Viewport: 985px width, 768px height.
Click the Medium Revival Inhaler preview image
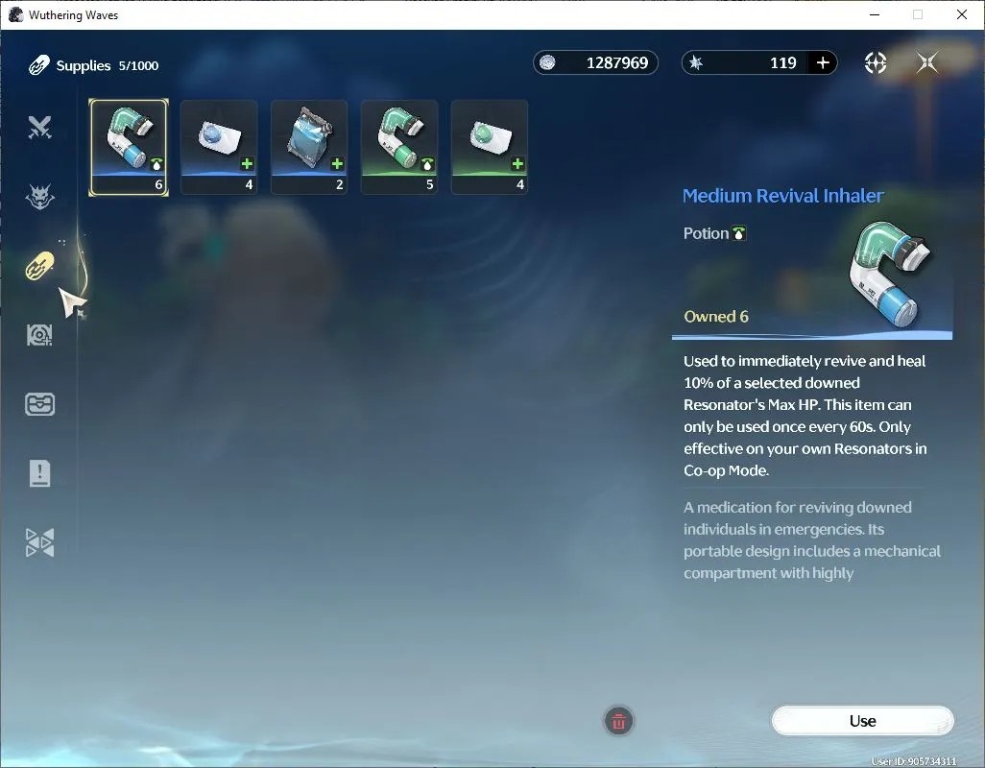(889, 274)
